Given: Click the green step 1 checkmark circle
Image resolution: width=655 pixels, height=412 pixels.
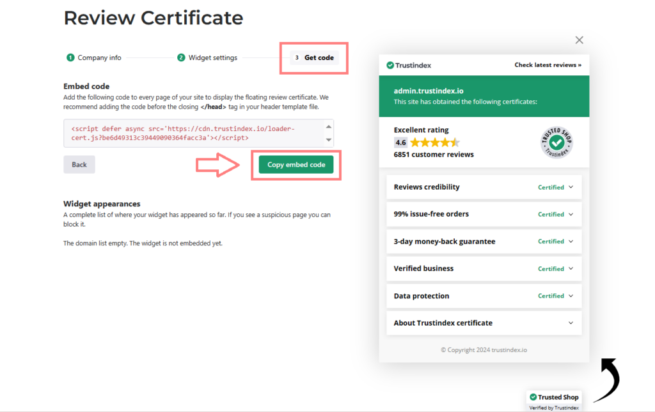Looking at the screenshot, I should pyautogui.click(x=70, y=57).
